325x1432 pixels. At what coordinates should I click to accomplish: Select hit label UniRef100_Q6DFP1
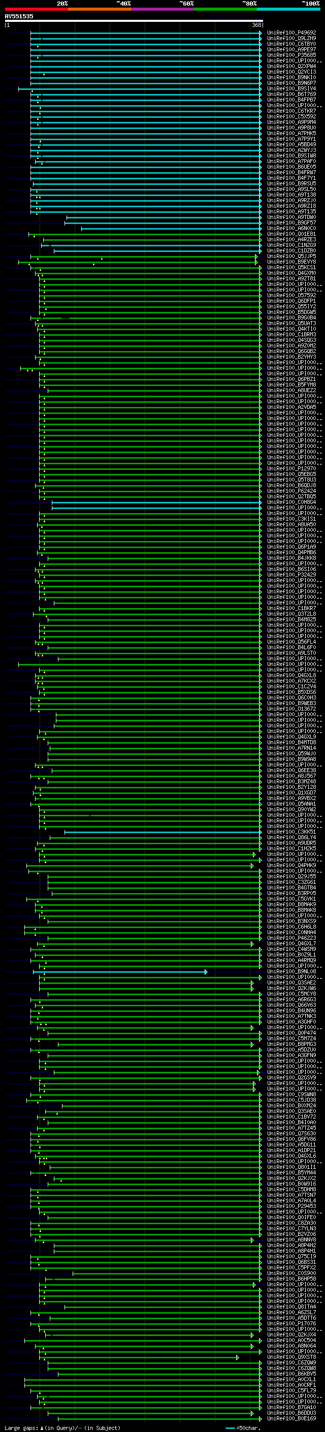click(x=291, y=301)
